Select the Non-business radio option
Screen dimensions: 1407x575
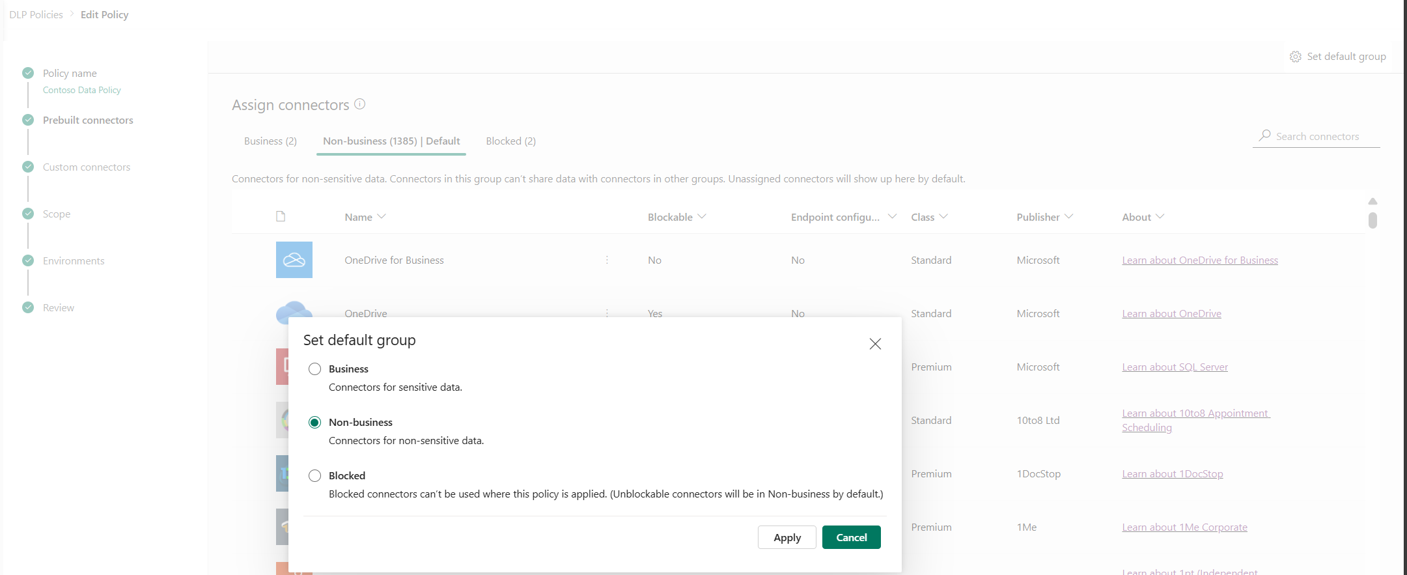coord(315,423)
